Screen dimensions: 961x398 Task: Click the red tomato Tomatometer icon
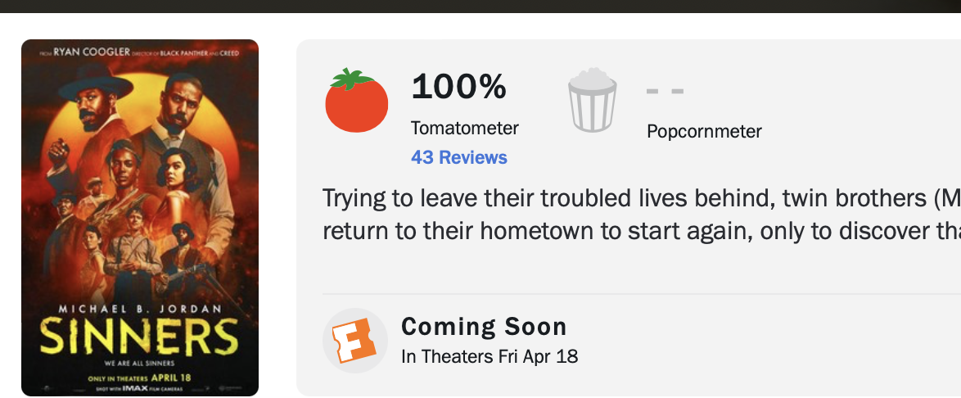click(356, 101)
